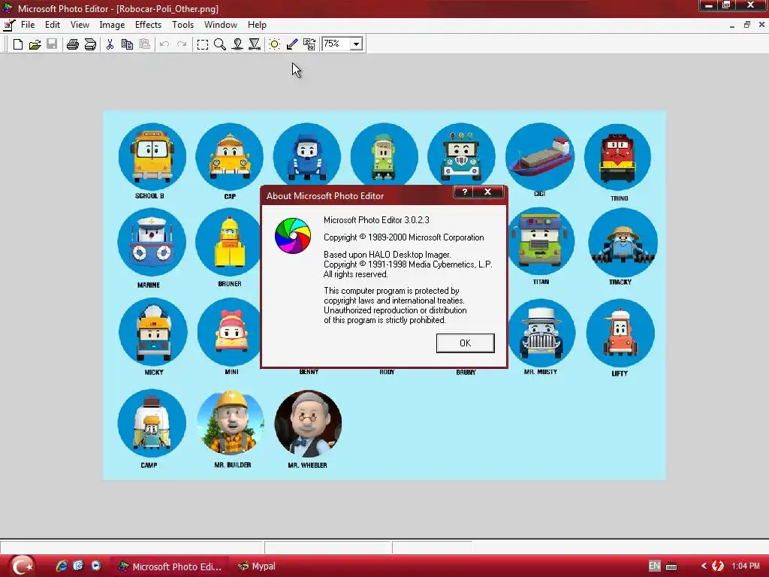Screen dimensions: 769x577
Task: Click OK in the About dialog
Action: point(466,343)
